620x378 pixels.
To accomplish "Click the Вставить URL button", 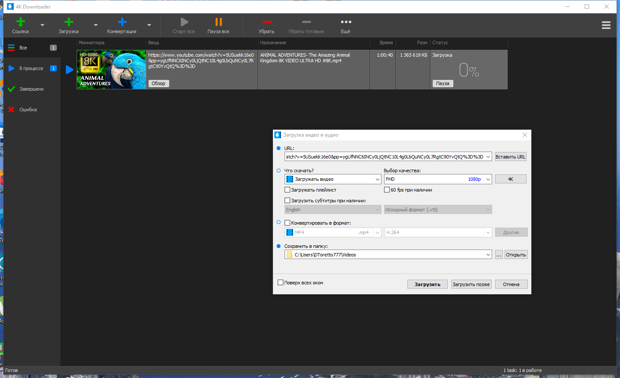I will [511, 157].
